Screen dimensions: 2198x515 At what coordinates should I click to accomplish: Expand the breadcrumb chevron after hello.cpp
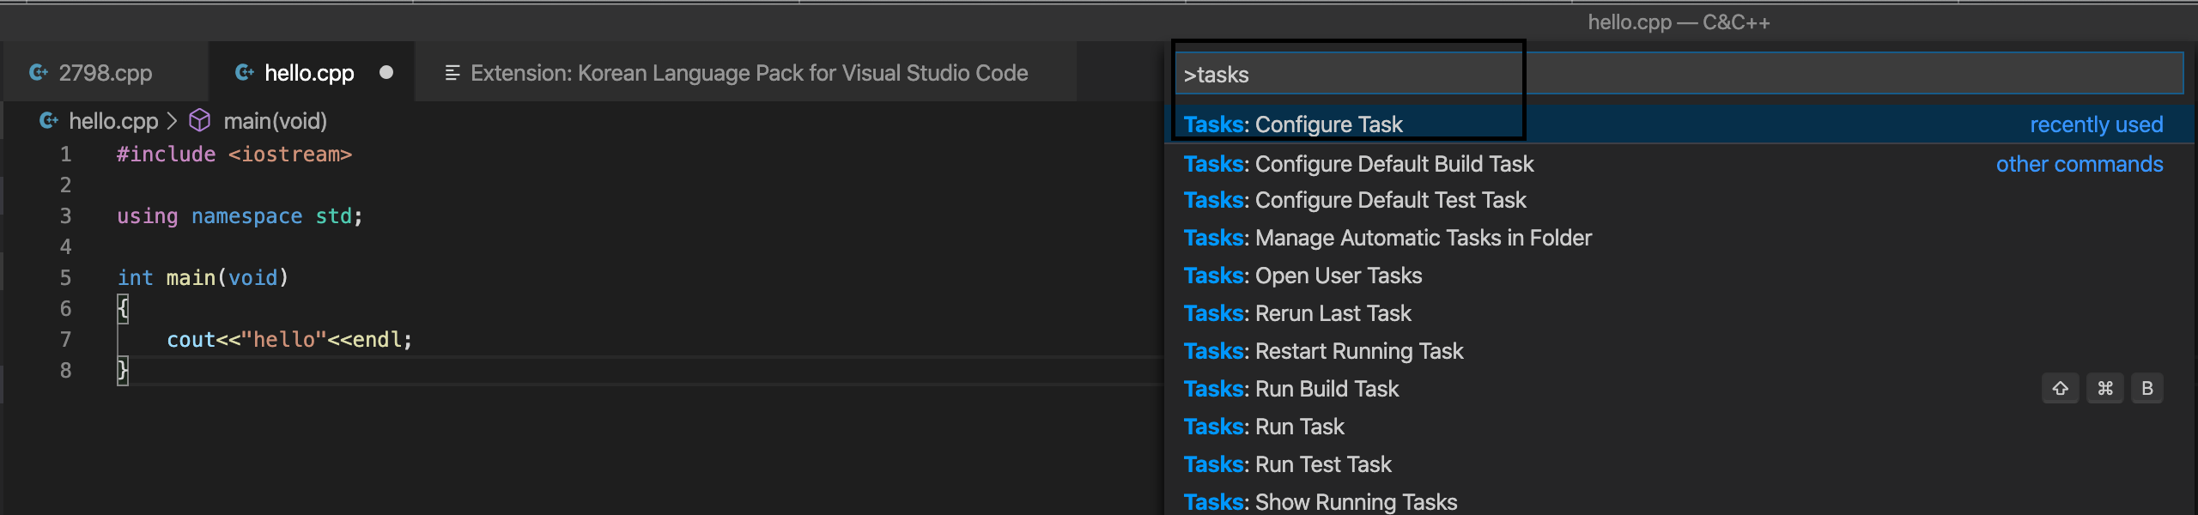click(x=173, y=121)
